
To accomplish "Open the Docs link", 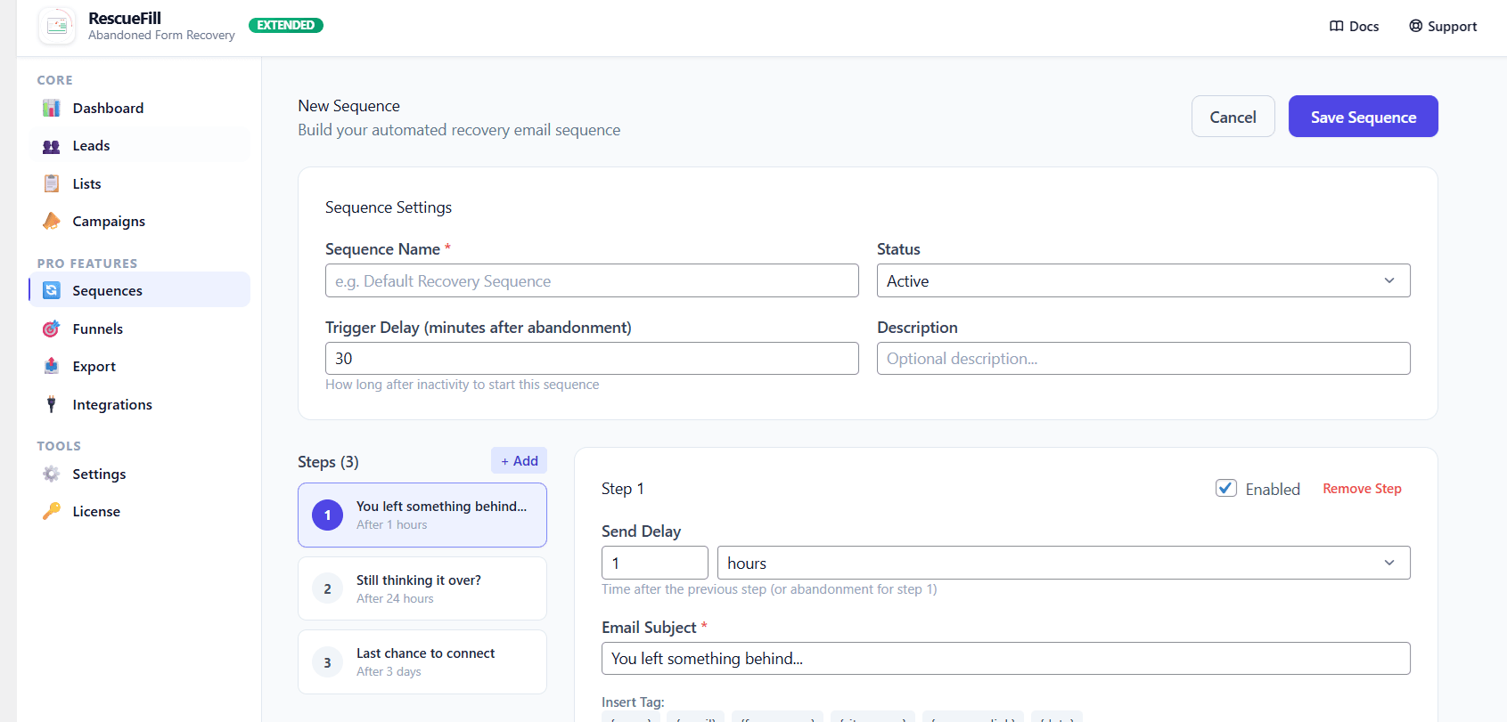I will [x=1354, y=27].
